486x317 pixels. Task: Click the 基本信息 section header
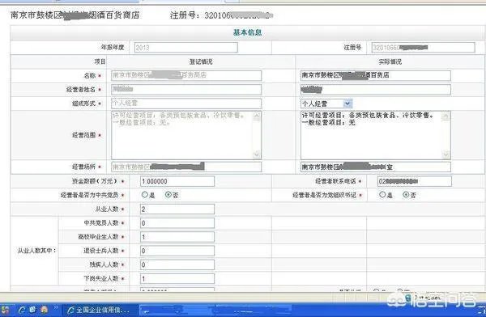[x=247, y=32]
